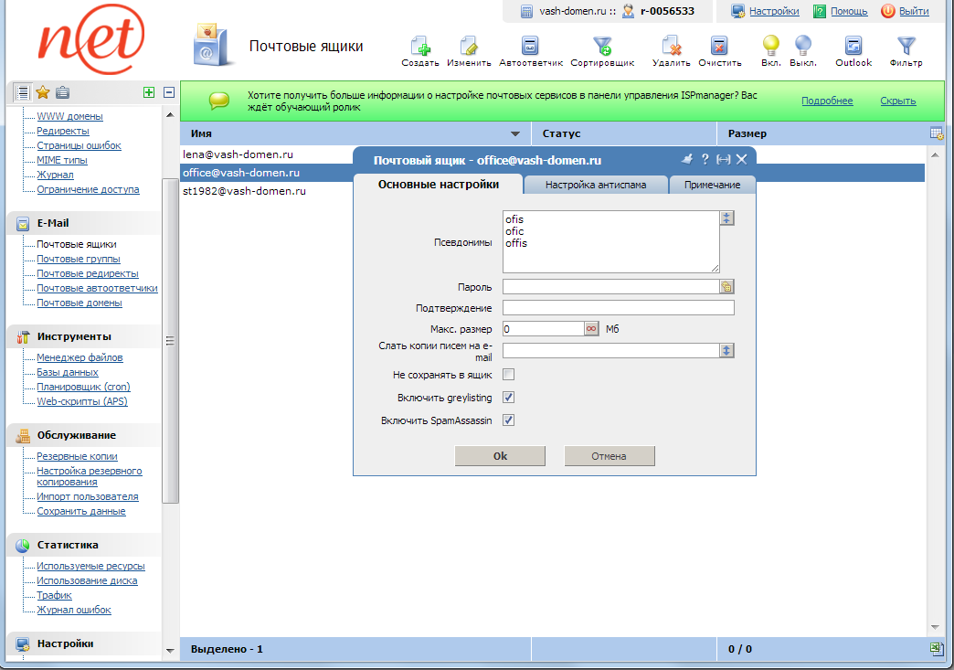Viewport: 954px width, 670px height.
Task: Open the Автоответчик toolbar icon
Action: click(x=530, y=46)
